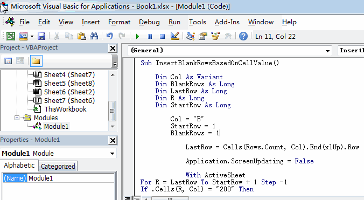
Task: Click 'Application.ScreenUpdating = False' code line
Action: pos(249,161)
